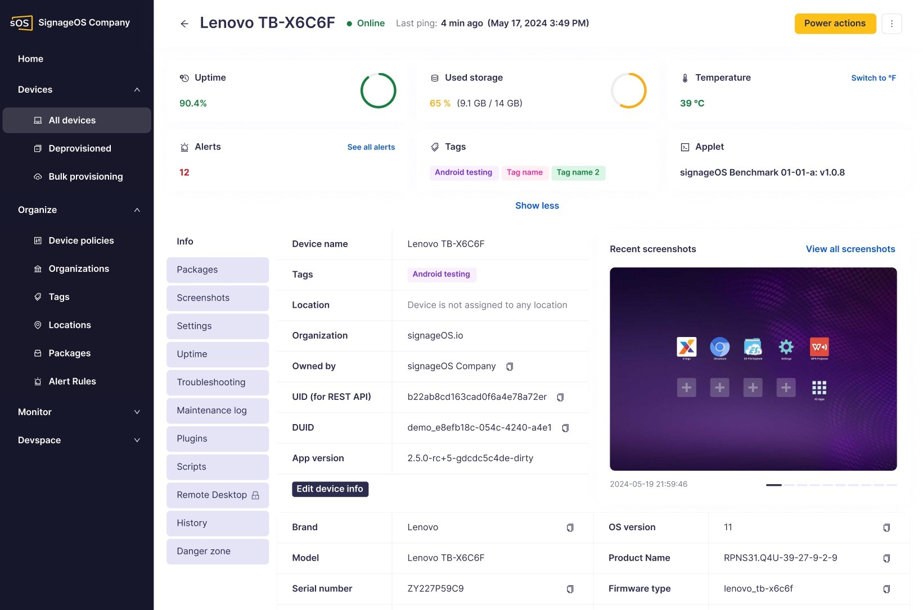
Task: Click the Organizations building icon
Action: [38, 268]
